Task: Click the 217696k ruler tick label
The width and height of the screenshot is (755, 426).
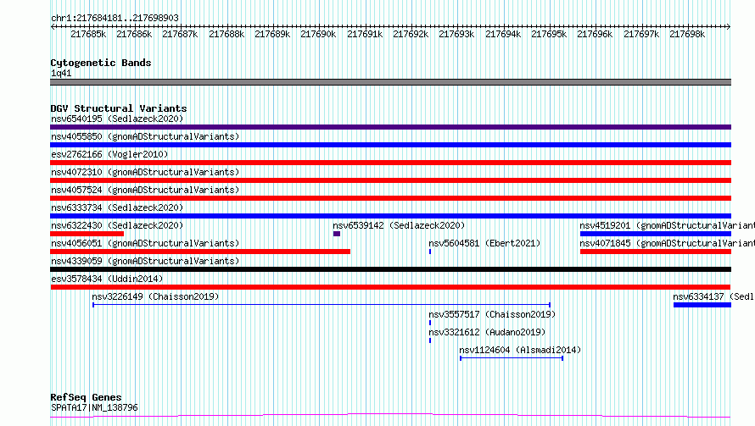Action: tap(595, 34)
